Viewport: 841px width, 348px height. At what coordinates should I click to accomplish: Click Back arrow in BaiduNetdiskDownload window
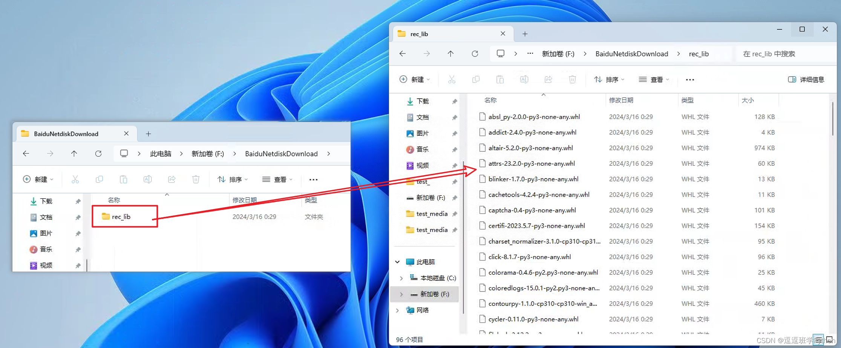point(26,154)
